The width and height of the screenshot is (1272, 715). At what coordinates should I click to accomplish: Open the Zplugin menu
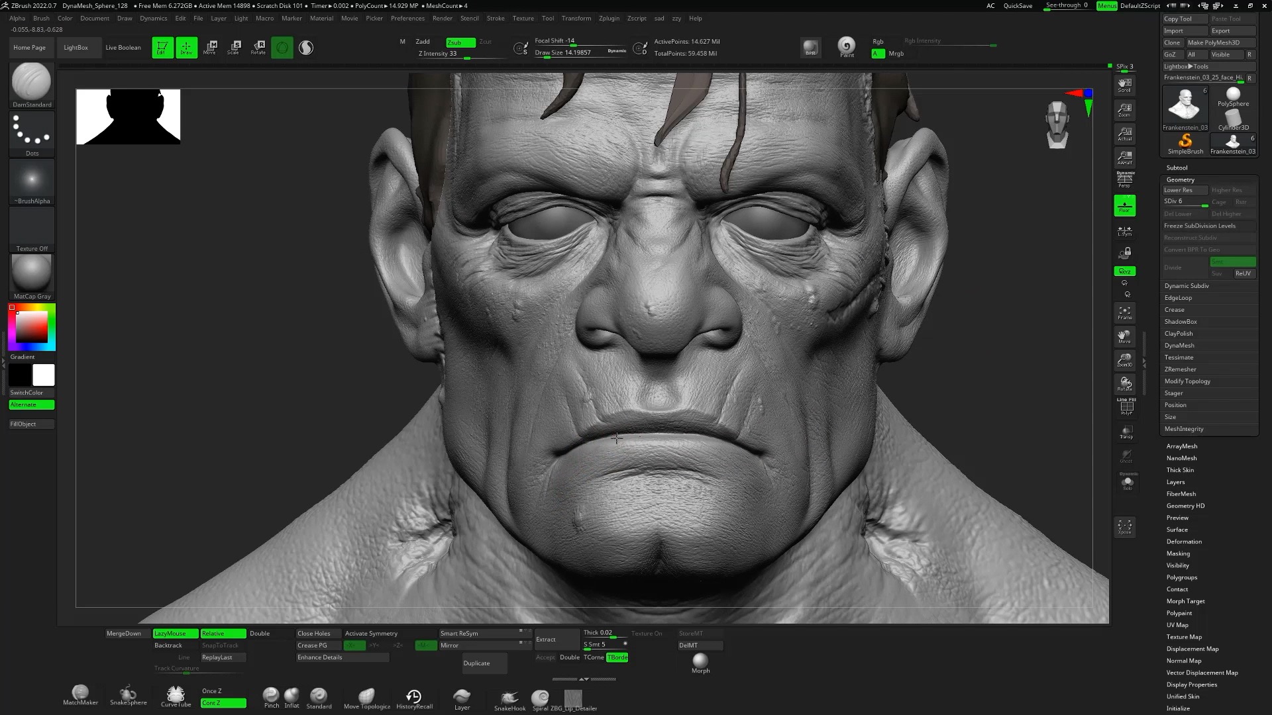point(609,18)
